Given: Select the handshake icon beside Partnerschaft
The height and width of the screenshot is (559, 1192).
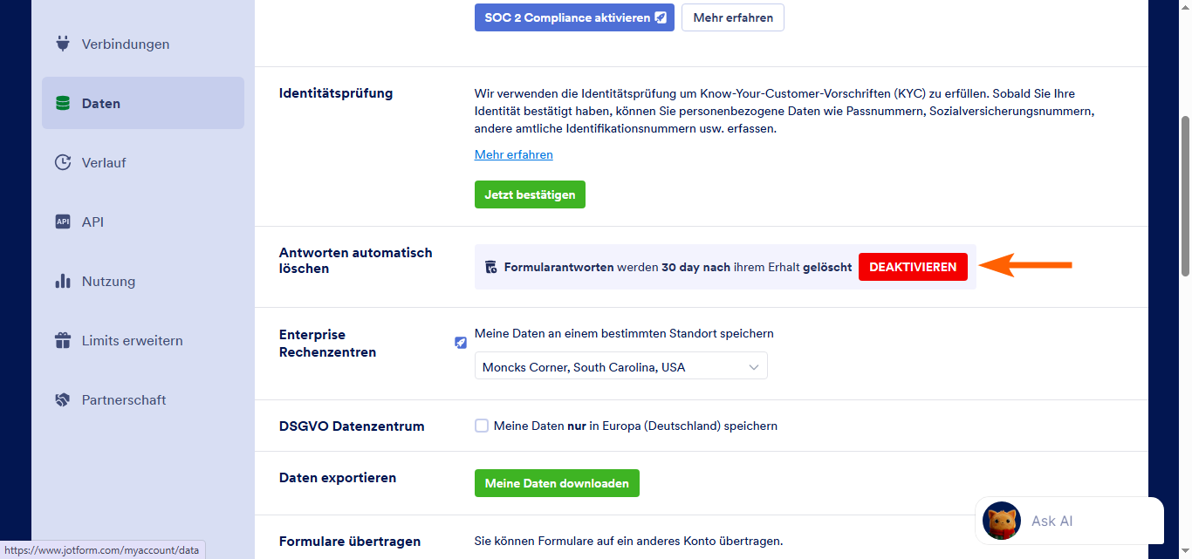Looking at the screenshot, I should click(x=62, y=399).
